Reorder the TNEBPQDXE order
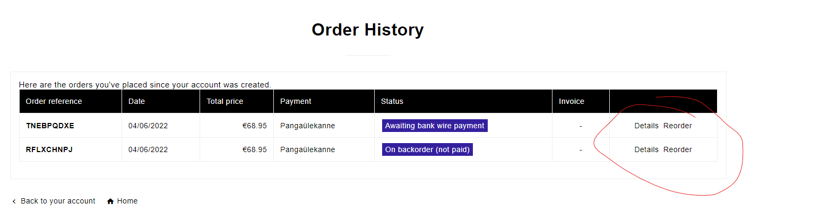Image resolution: width=829 pixels, height=221 pixels. pyautogui.click(x=677, y=126)
